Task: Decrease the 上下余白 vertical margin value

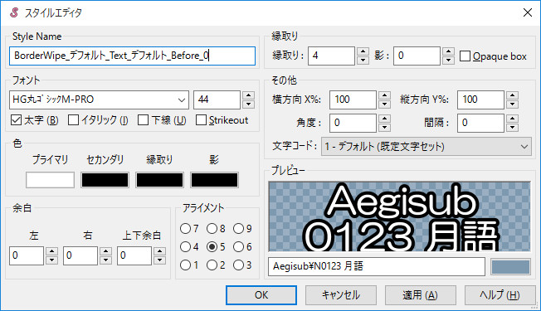Action: 159,260
